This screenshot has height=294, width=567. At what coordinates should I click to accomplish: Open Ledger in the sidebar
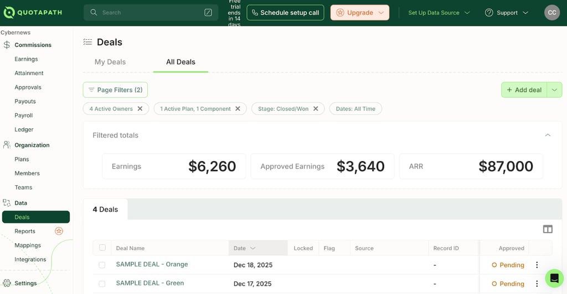24,129
